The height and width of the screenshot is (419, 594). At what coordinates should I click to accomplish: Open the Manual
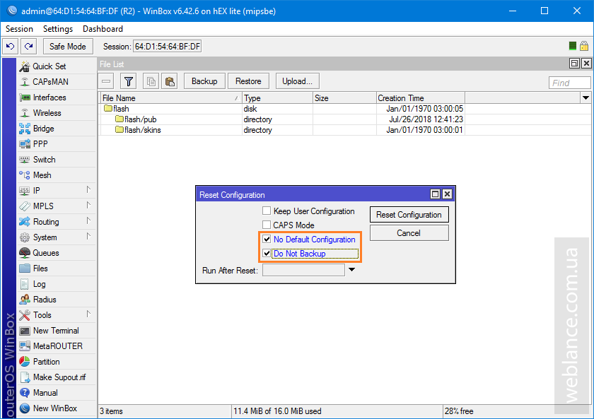pos(57,393)
